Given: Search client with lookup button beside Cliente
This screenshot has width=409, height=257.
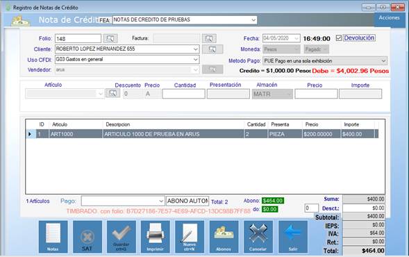Looking at the screenshot, I should tap(212, 49).
